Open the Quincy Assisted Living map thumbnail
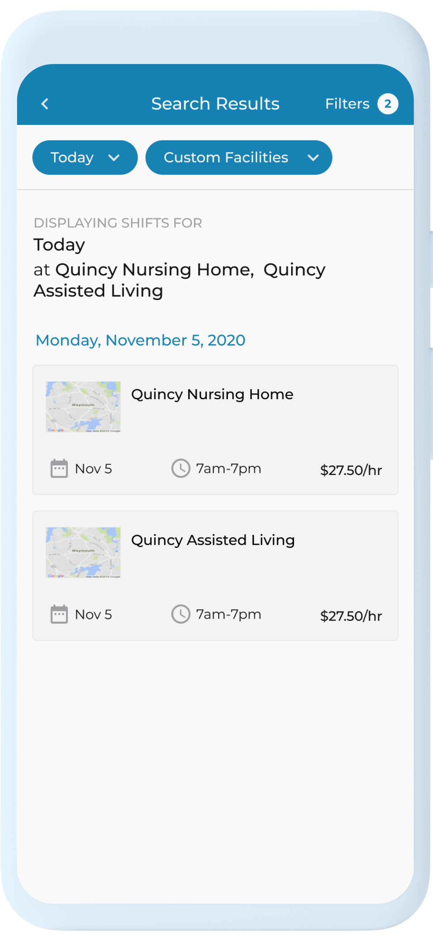The width and height of the screenshot is (433, 935). tap(83, 553)
